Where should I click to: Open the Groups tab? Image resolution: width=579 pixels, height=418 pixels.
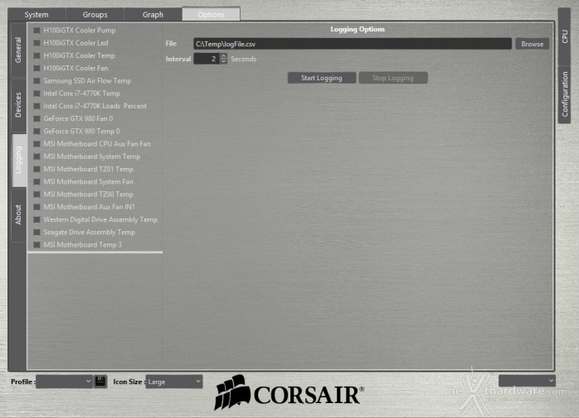click(95, 14)
